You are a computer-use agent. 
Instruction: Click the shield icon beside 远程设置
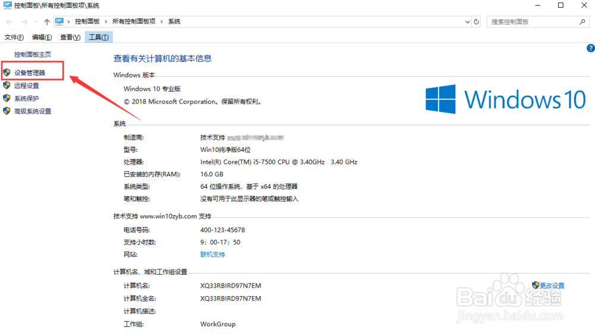[x=7, y=85]
